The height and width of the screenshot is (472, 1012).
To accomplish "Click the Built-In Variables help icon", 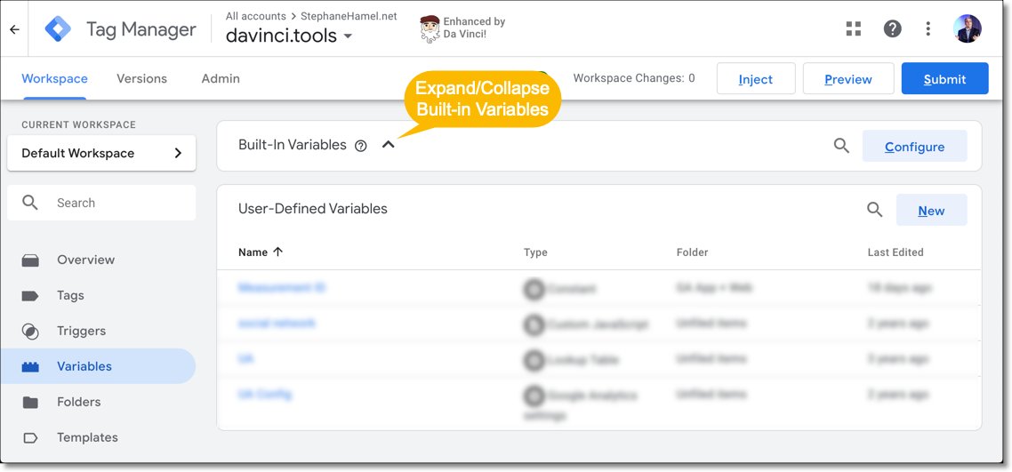I will coord(361,146).
